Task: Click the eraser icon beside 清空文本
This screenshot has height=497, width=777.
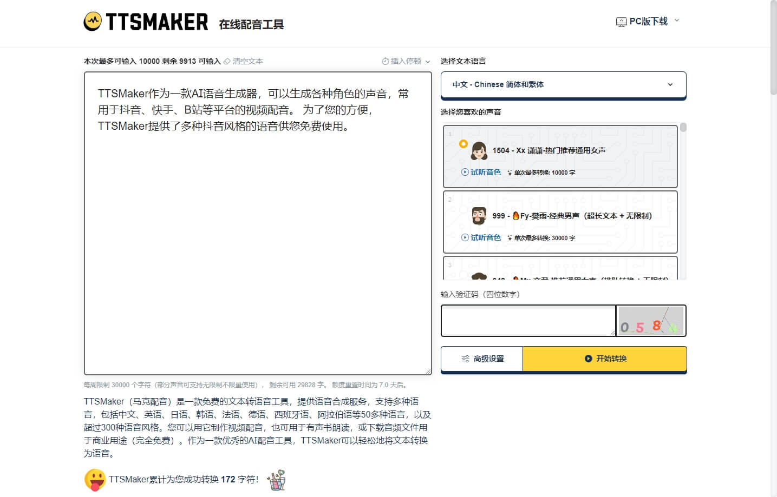Action: coord(227,61)
